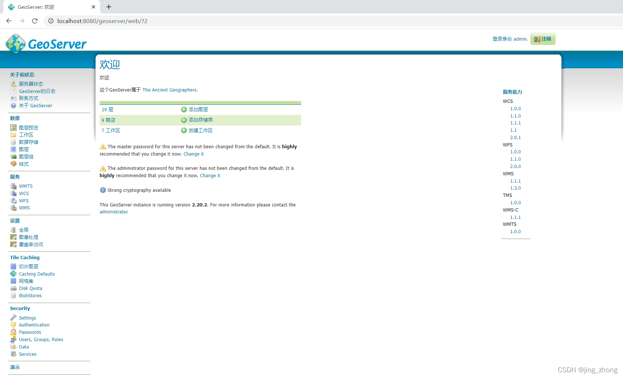Viewport: 623px width, 377px height.
Task: Reload the page with browser refresh
Action: click(35, 21)
